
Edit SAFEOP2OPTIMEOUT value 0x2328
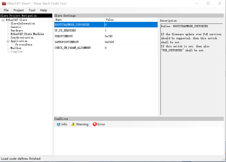tap(131, 42)
